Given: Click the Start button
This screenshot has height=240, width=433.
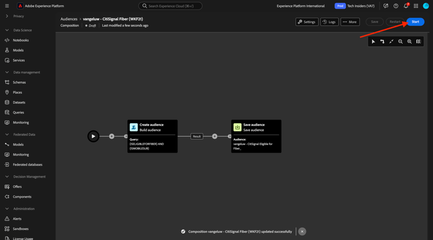Looking at the screenshot, I should click(x=415, y=22).
